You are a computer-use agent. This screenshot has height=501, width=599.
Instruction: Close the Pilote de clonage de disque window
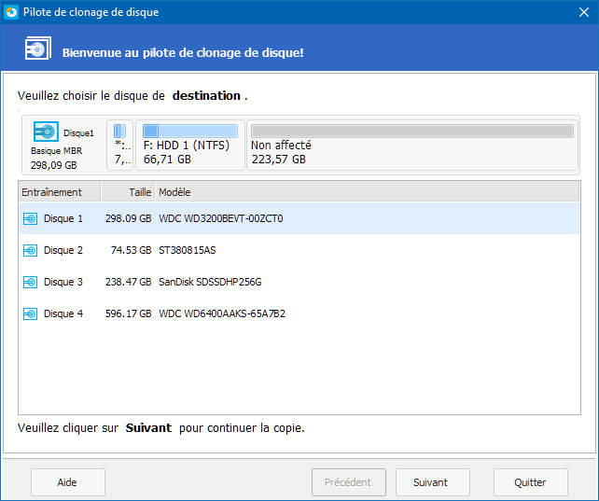point(584,12)
